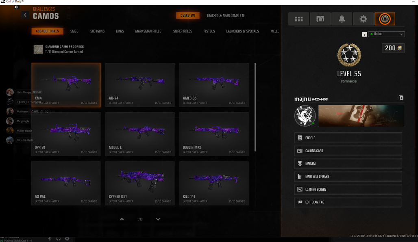Select the Overview view tab
The image size is (418, 242).
[188, 15]
